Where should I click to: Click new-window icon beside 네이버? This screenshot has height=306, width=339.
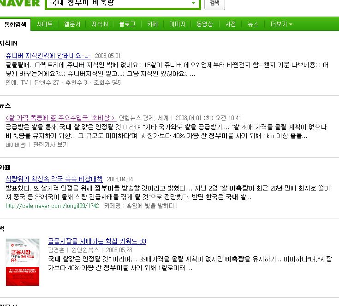tap(23, 145)
